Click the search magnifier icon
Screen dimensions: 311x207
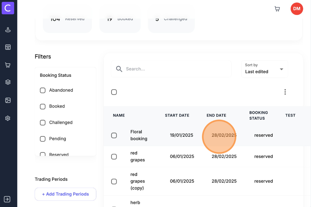[119, 69]
